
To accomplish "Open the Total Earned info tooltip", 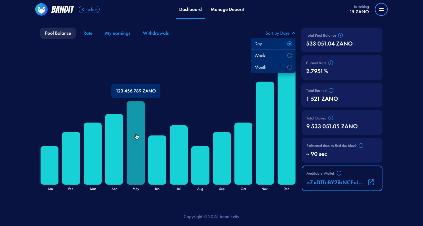I will coord(331,90).
